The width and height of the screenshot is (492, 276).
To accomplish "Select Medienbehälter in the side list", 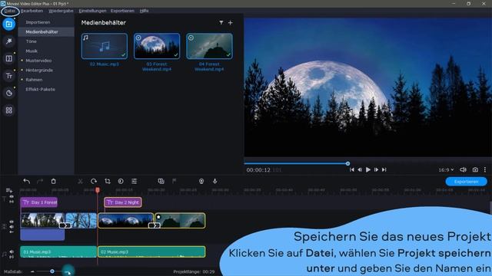I will (46, 32).
